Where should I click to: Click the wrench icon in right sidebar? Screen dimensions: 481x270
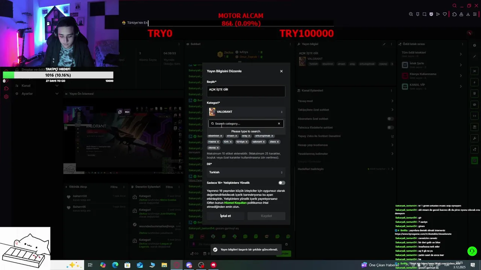click(475, 138)
